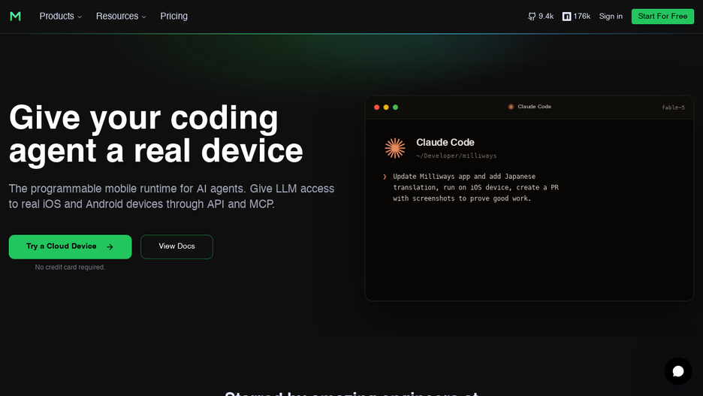Click the yellow minimize dot in terminal window
Viewport: 703px width, 396px height.
click(386, 107)
